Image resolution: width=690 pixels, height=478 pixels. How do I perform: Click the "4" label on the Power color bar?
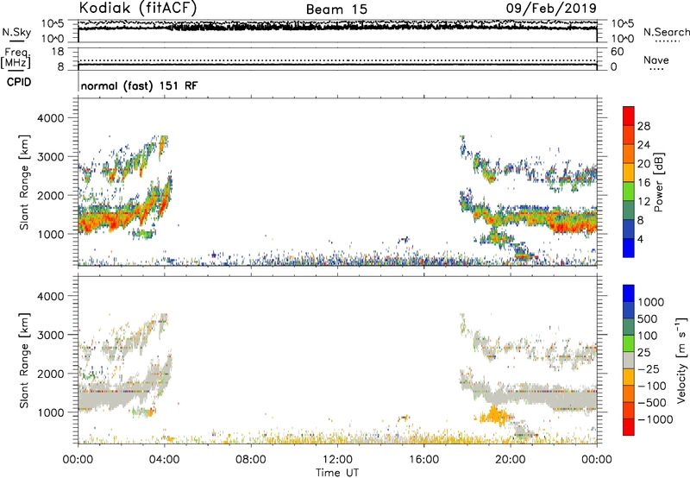pyautogui.click(x=640, y=239)
